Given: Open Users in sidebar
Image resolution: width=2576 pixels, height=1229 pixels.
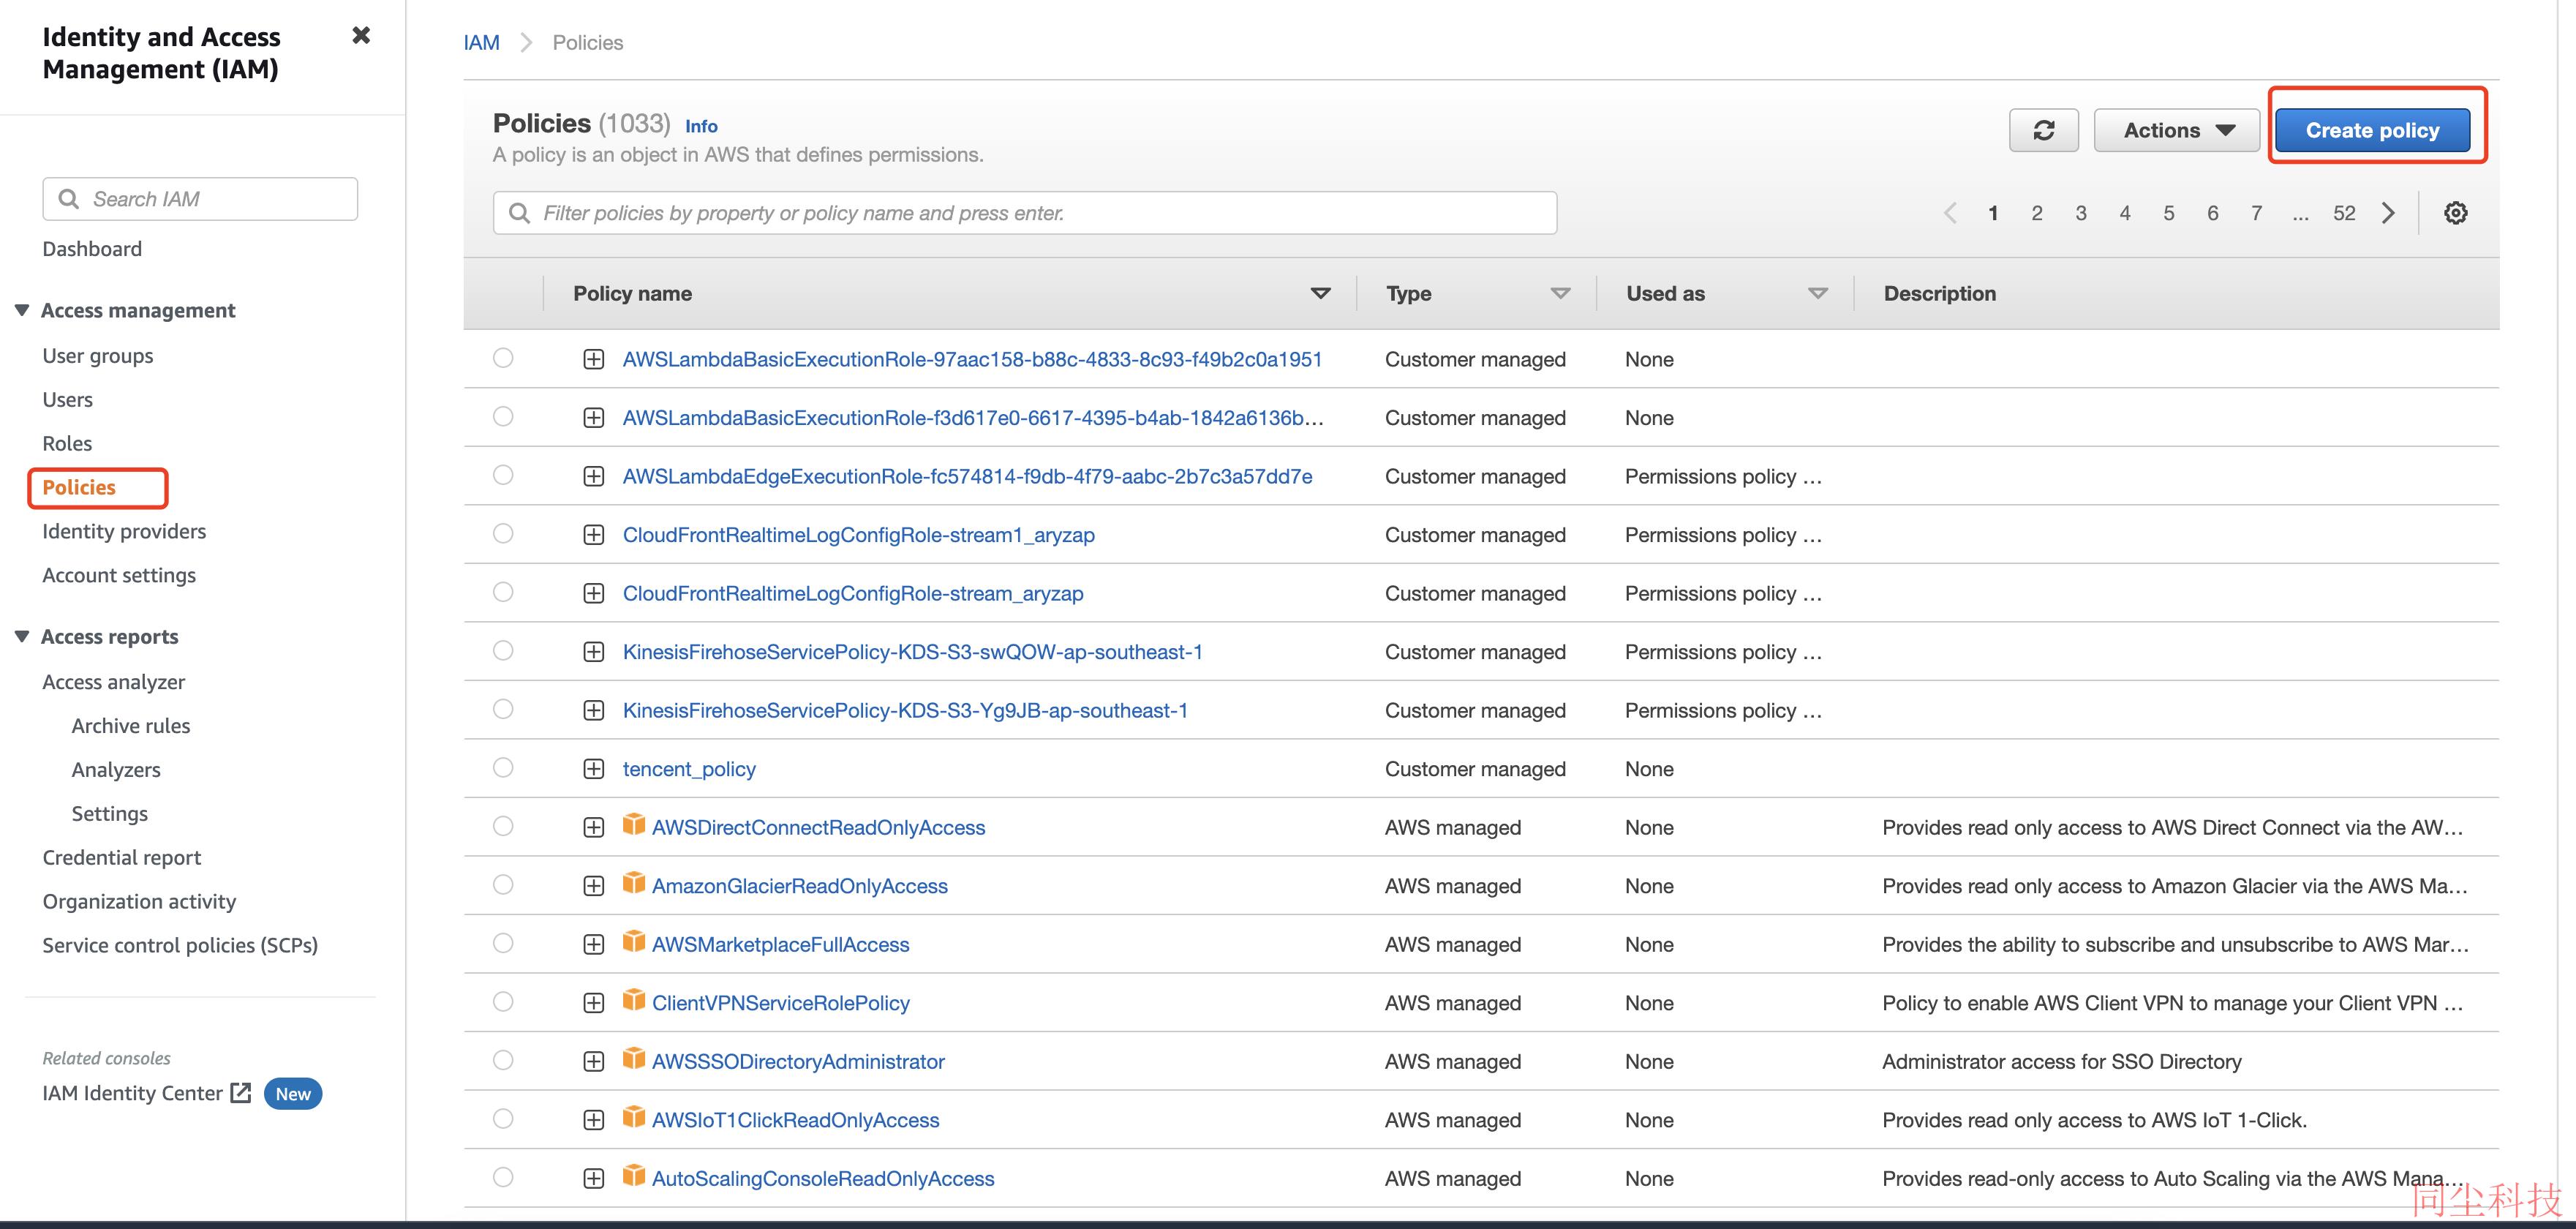Looking at the screenshot, I should pyautogui.click(x=67, y=400).
